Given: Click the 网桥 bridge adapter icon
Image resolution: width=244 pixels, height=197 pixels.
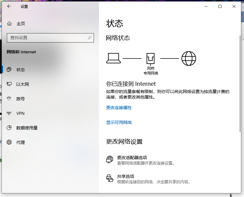Looking at the screenshot, I should point(151,59).
